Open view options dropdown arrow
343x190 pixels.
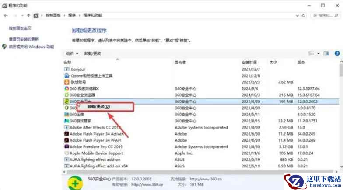318,53
